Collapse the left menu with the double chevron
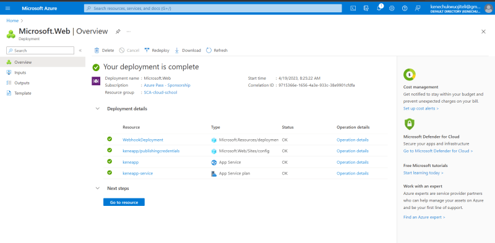Screen dimensions: 495x243 [x=80, y=51]
